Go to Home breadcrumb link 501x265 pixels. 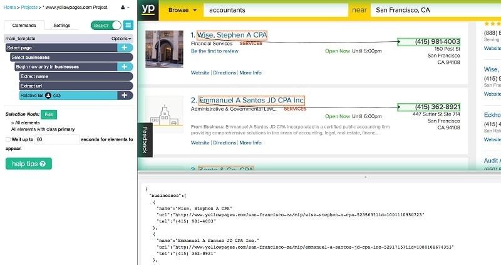coord(9,7)
